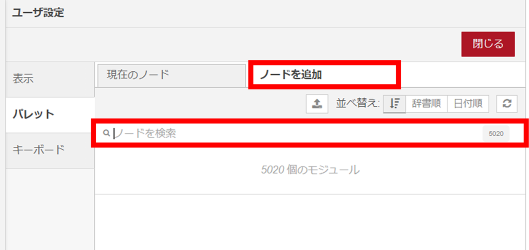Click the 5020 count badge in search box
The image size is (529, 250).
496,134
